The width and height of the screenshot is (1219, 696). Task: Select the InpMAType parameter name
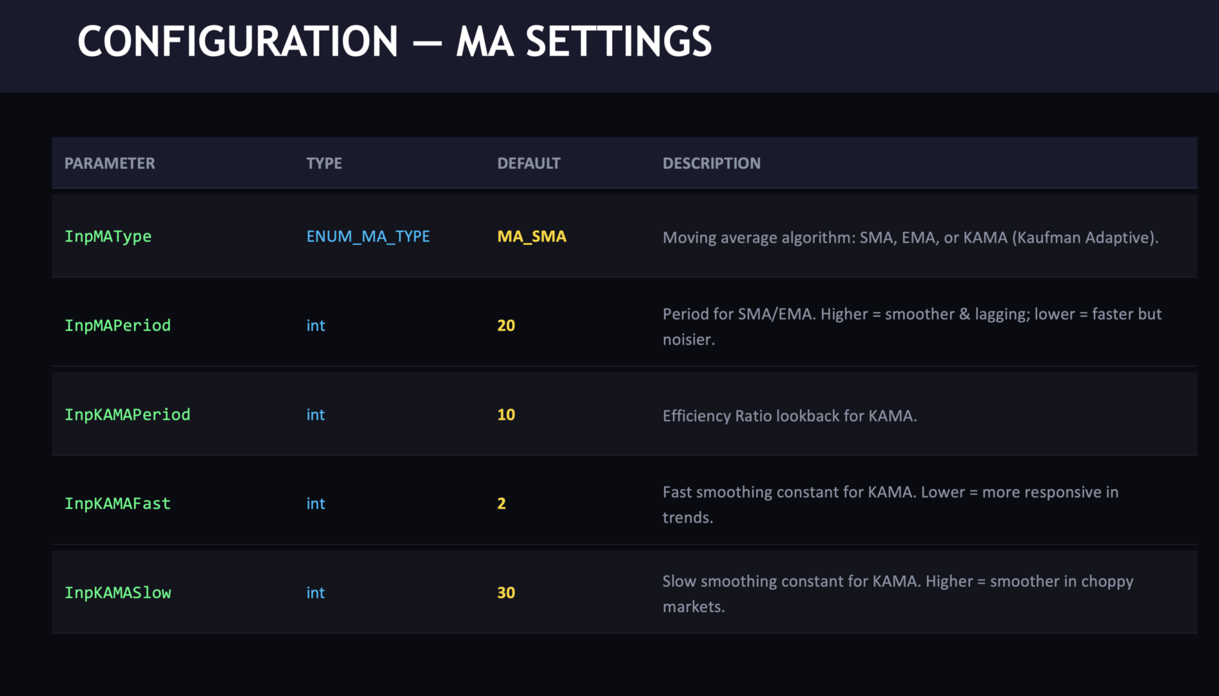108,237
